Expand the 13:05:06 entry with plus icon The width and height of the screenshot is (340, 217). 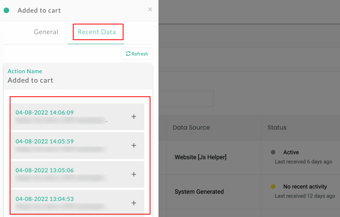point(134,174)
